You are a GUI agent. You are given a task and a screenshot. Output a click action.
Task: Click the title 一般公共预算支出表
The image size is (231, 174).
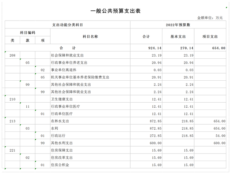115,11
